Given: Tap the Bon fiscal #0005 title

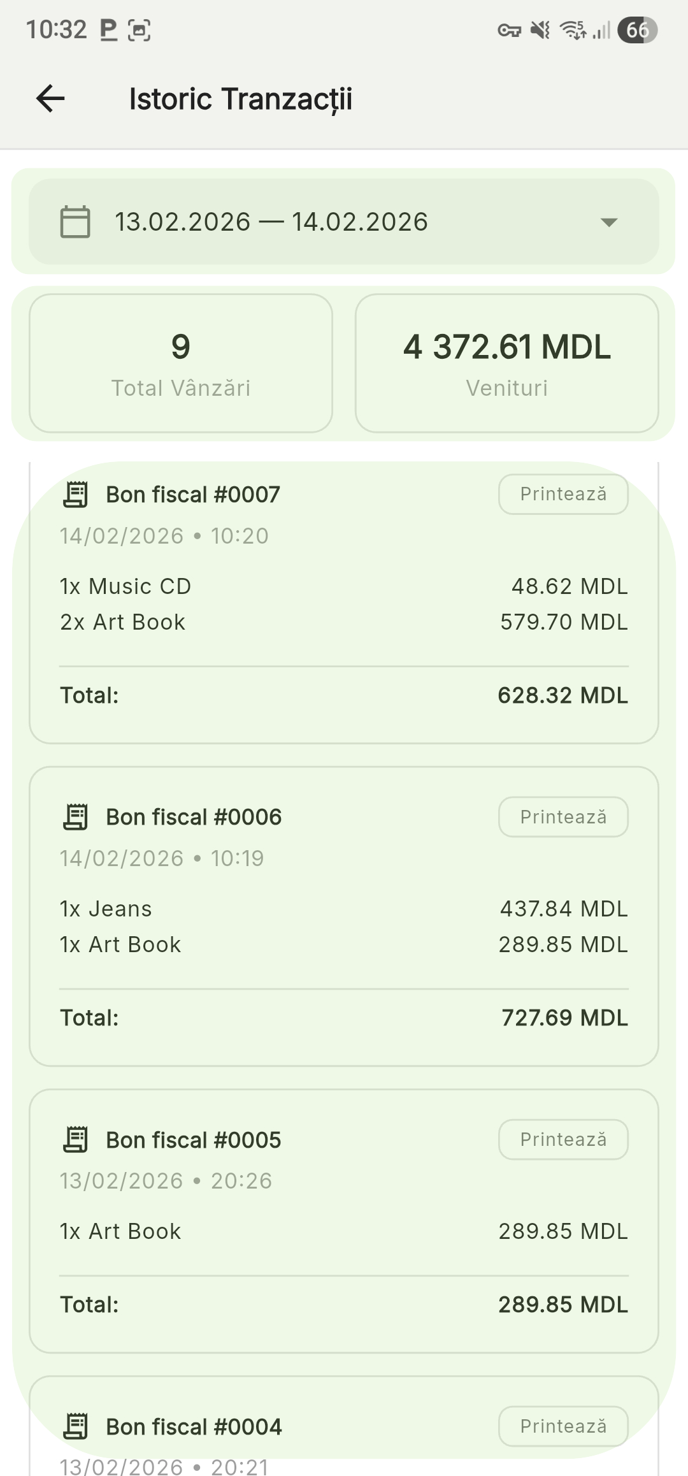Looking at the screenshot, I should point(194,1140).
